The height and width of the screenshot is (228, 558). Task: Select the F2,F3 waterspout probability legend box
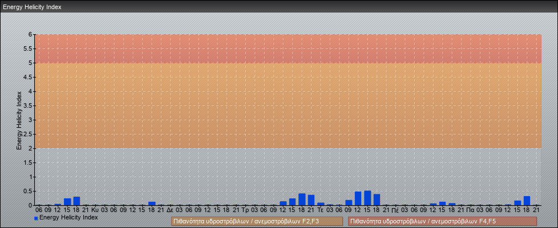(x=257, y=221)
